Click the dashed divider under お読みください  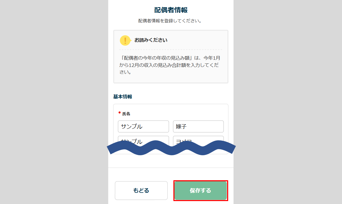(170, 50)
